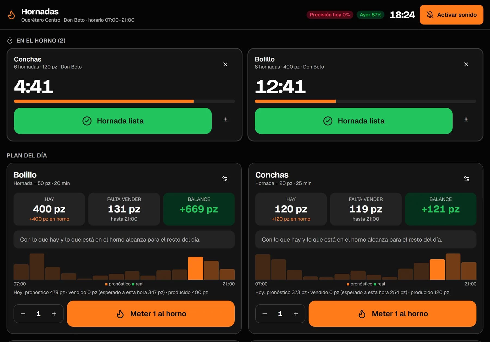
Task: Open Bolillo plan settings sliders icon
Action: 225,179
